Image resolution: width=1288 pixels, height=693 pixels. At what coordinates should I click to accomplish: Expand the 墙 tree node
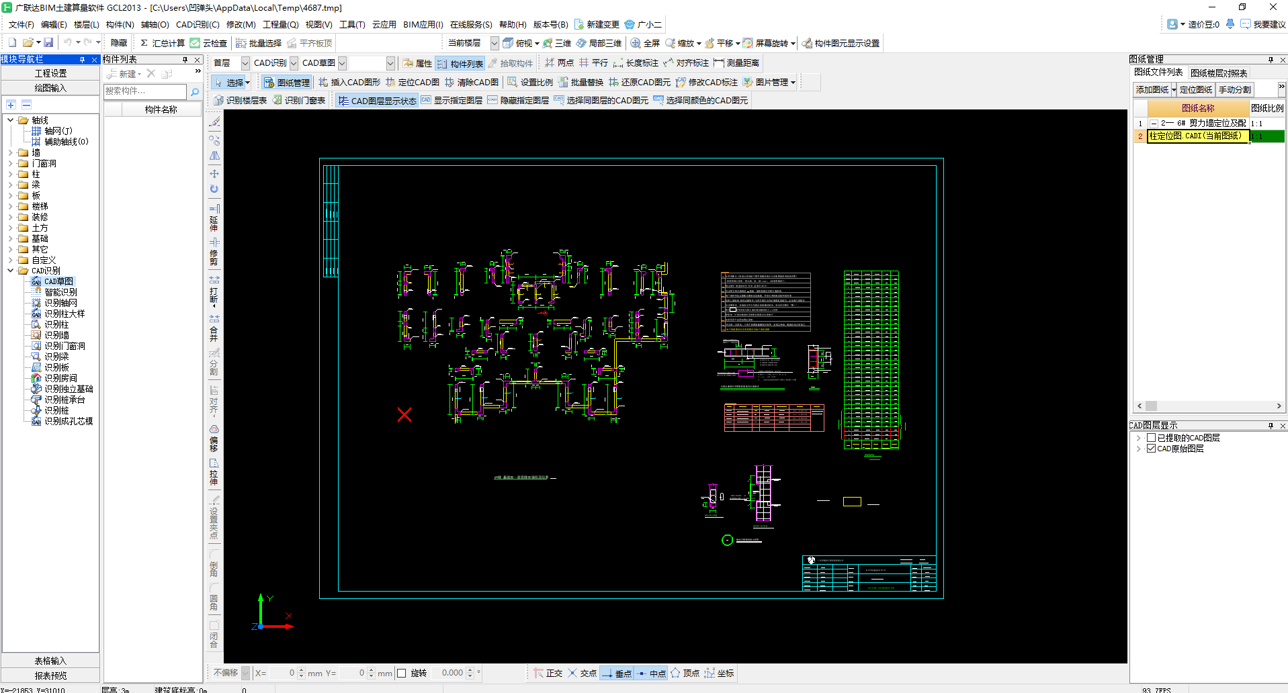tap(11, 153)
